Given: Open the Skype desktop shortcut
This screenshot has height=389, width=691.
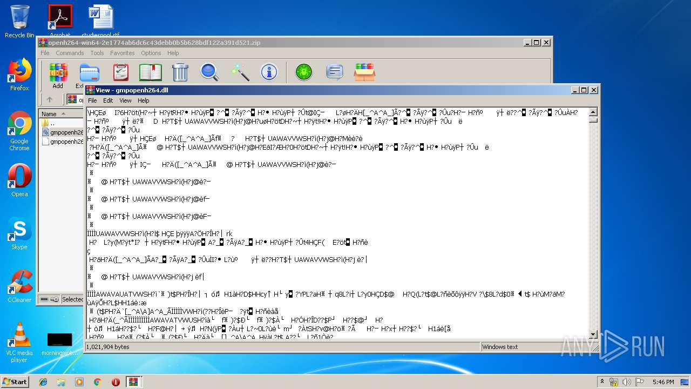Looking at the screenshot, I should (19, 233).
